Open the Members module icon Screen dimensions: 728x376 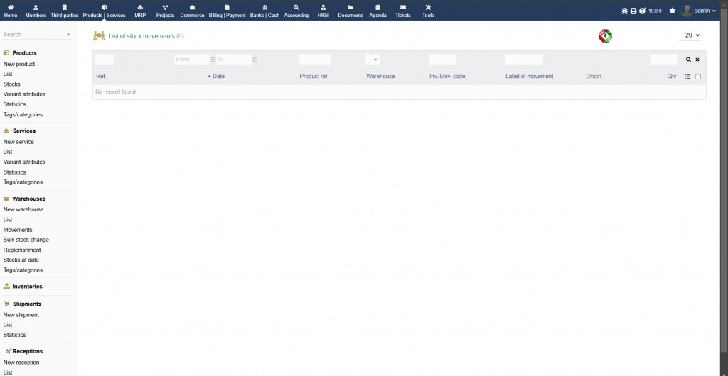[36, 7]
